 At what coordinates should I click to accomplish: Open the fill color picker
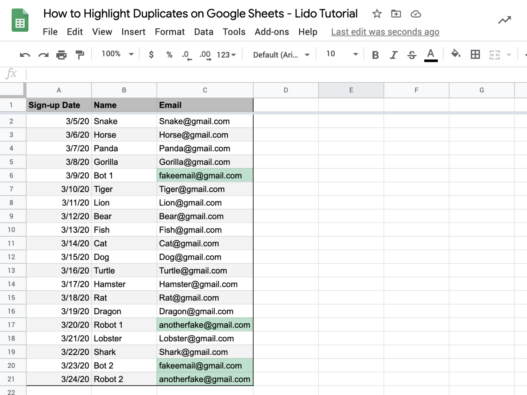coord(456,54)
